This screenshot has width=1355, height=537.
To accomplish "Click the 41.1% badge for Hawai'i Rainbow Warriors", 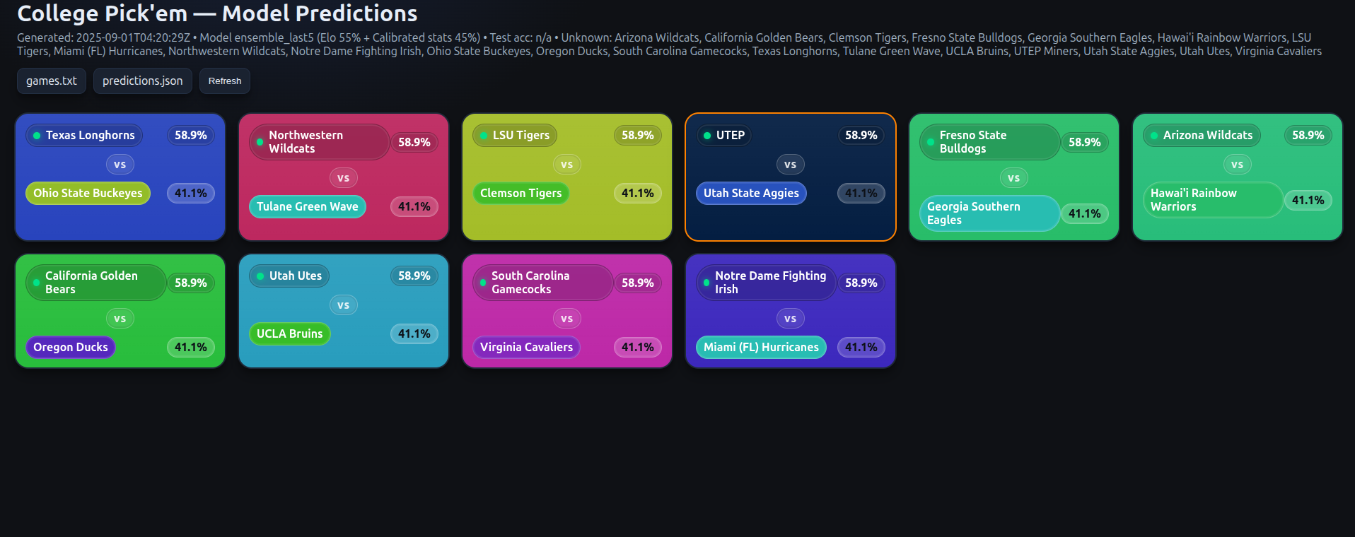I will 1308,200.
